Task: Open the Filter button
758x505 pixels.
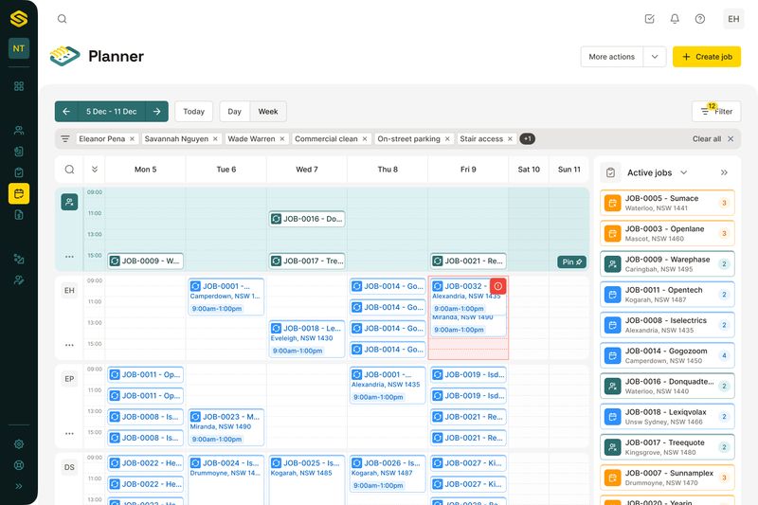Action: 716,111
